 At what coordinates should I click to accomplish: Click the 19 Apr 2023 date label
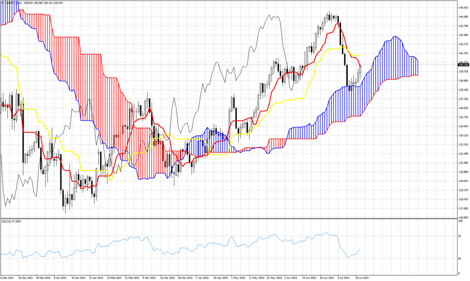tap(220, 278)
